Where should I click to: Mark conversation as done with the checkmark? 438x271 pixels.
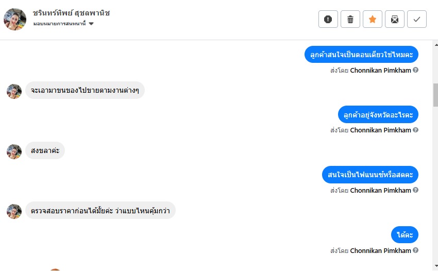coord(417,20)
